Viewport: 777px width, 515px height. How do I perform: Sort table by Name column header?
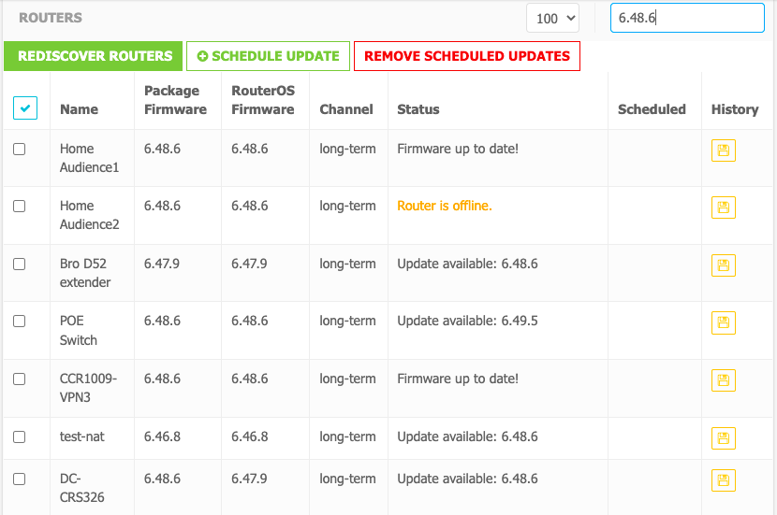(x=80, y=109)
